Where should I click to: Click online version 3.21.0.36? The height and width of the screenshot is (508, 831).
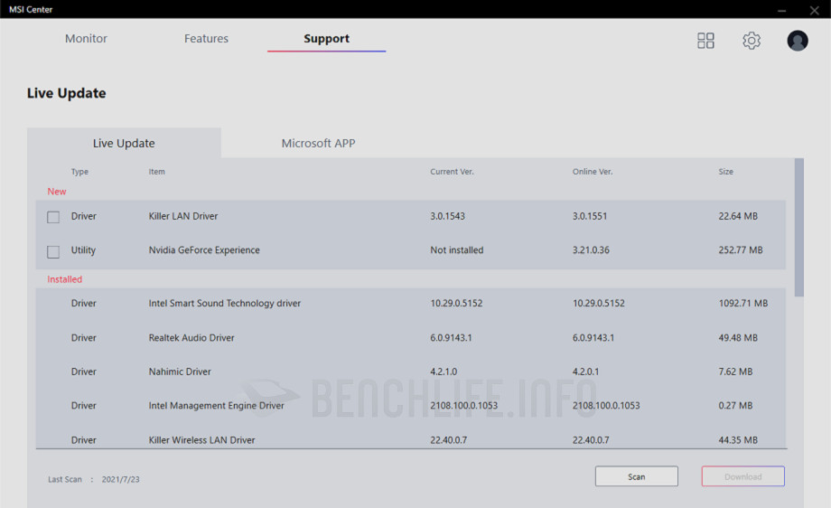(x=591, y=249)
